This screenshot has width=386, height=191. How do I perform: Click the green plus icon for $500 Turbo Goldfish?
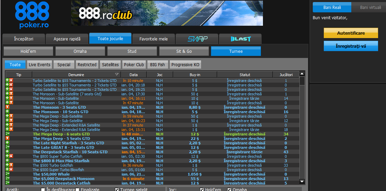(x=7, y=165)
